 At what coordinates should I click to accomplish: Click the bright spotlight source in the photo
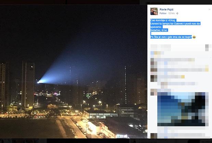39,82
